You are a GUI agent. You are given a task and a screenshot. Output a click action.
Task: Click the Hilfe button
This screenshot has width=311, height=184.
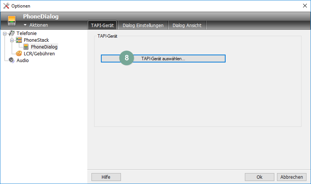tap(106, 177)
